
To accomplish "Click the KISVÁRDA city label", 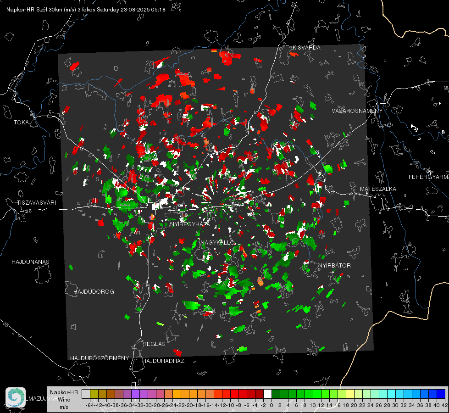I will pos(306,48).
